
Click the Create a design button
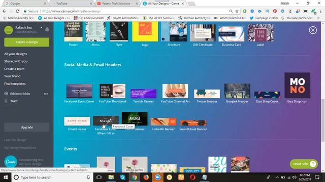[x=27, y=42]
